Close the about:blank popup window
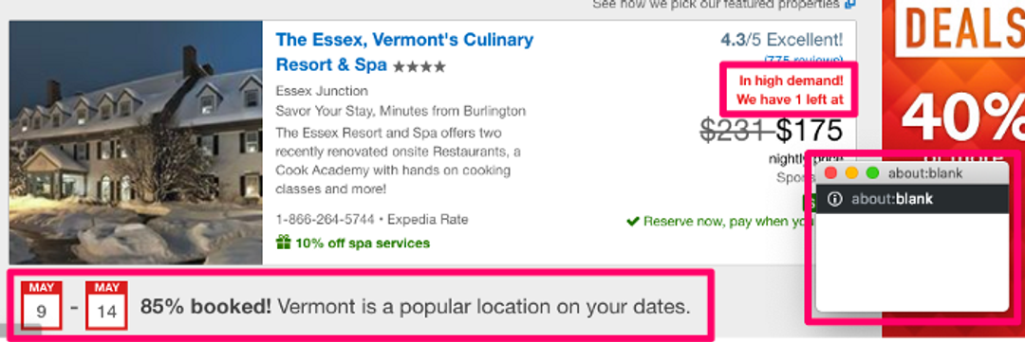 coord(830,173)
